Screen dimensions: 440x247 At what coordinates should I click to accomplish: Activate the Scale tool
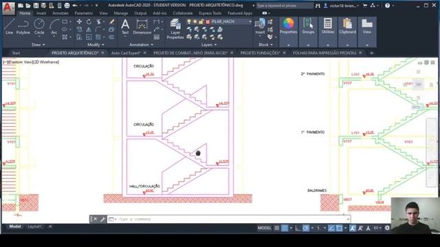click(x=89, y=37)
